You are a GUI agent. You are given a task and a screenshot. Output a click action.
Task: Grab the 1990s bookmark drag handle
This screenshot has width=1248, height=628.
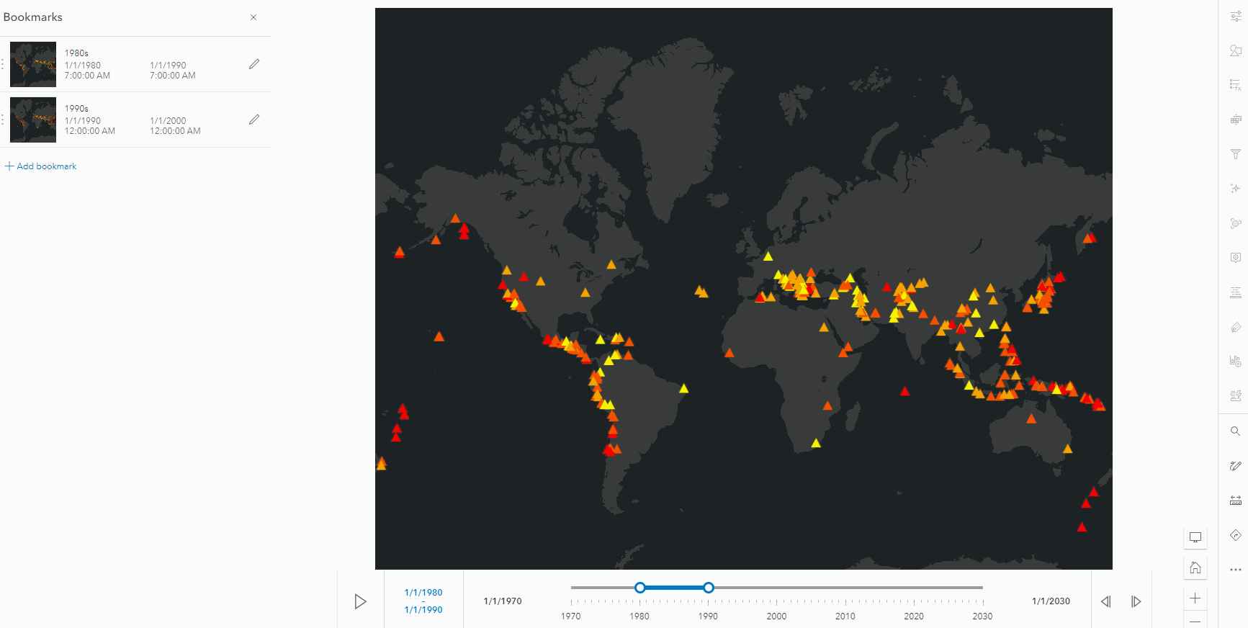coord(3,120)
